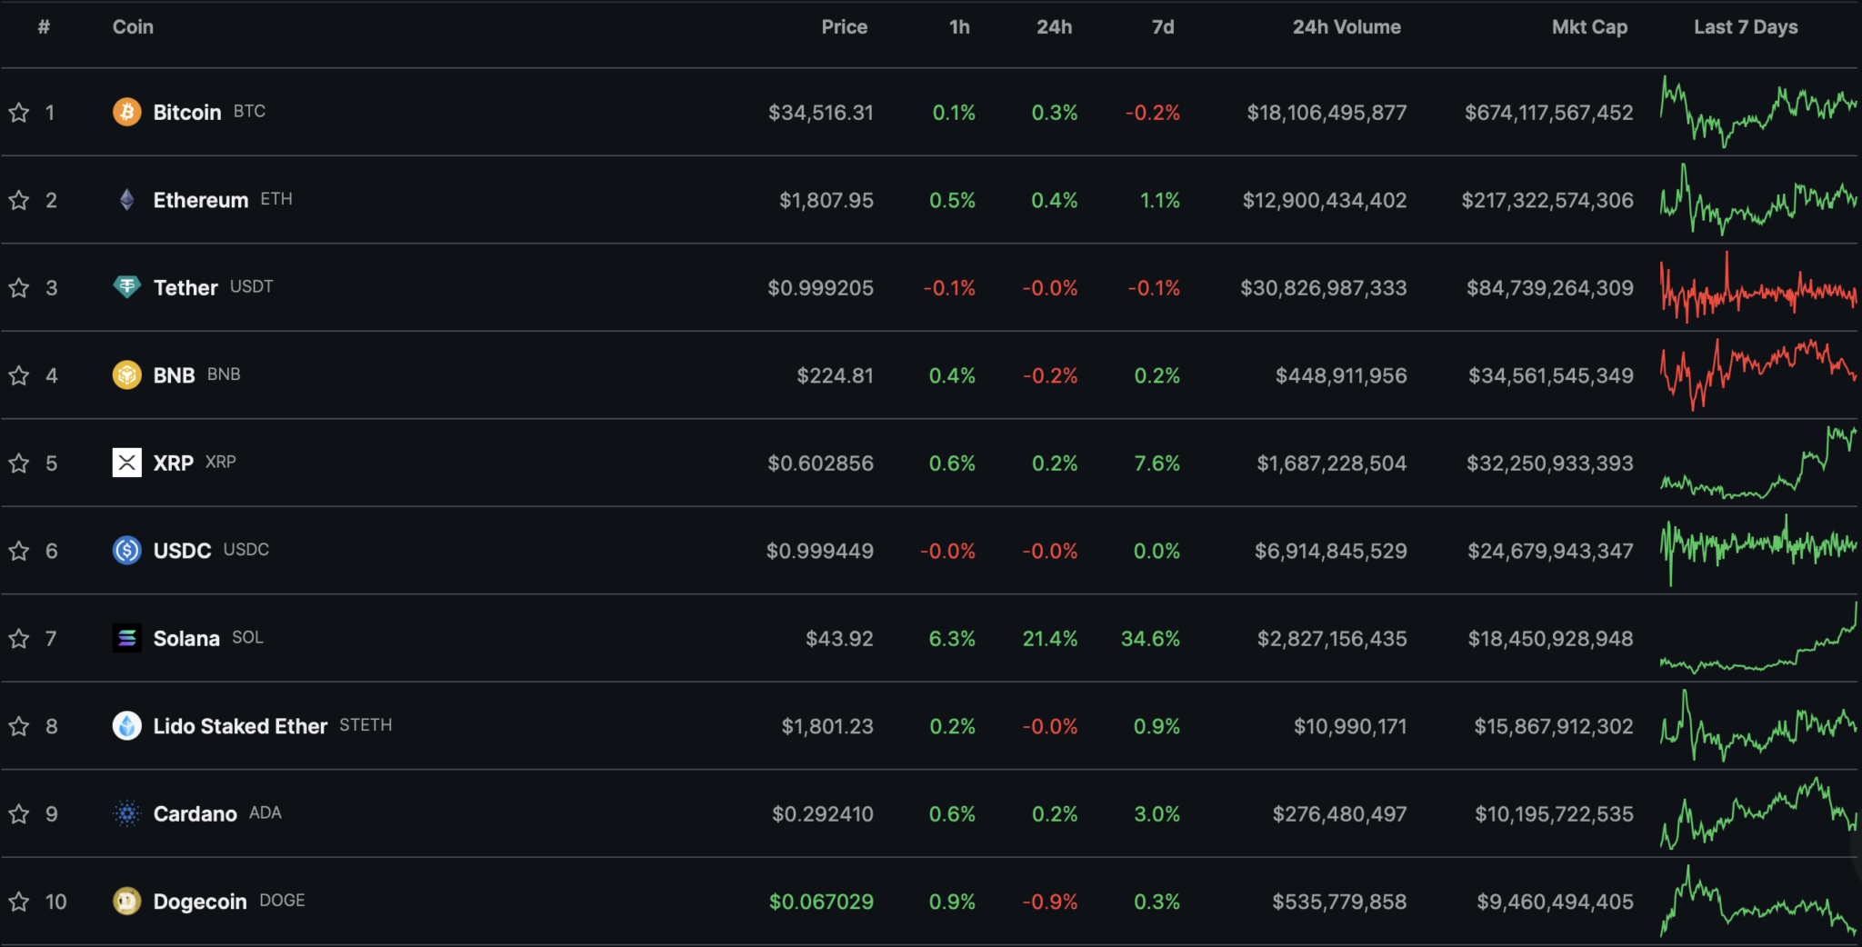1862x947 pixels.
Task: Star Solana to add to watchlist
Action: (19, 639)
